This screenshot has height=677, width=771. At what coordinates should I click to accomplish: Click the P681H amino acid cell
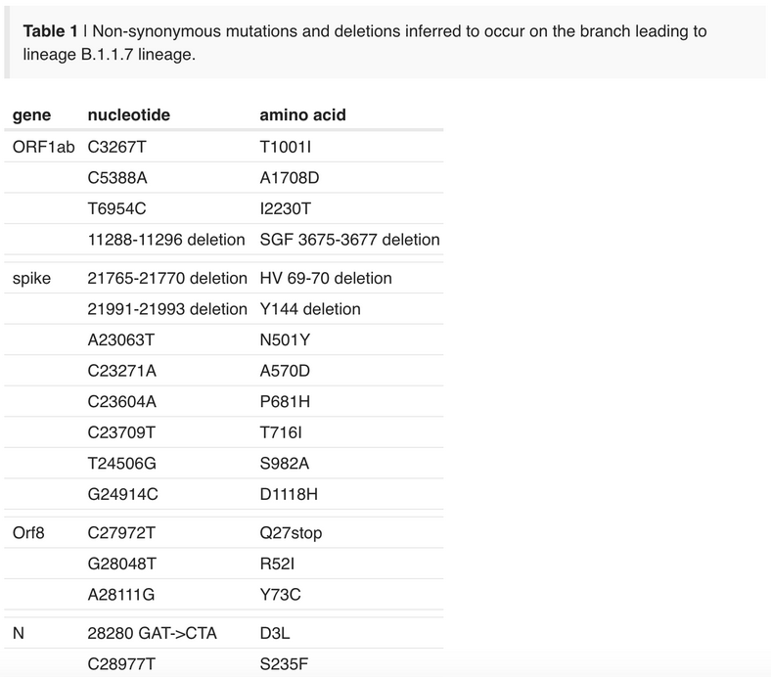click(285, 402)
